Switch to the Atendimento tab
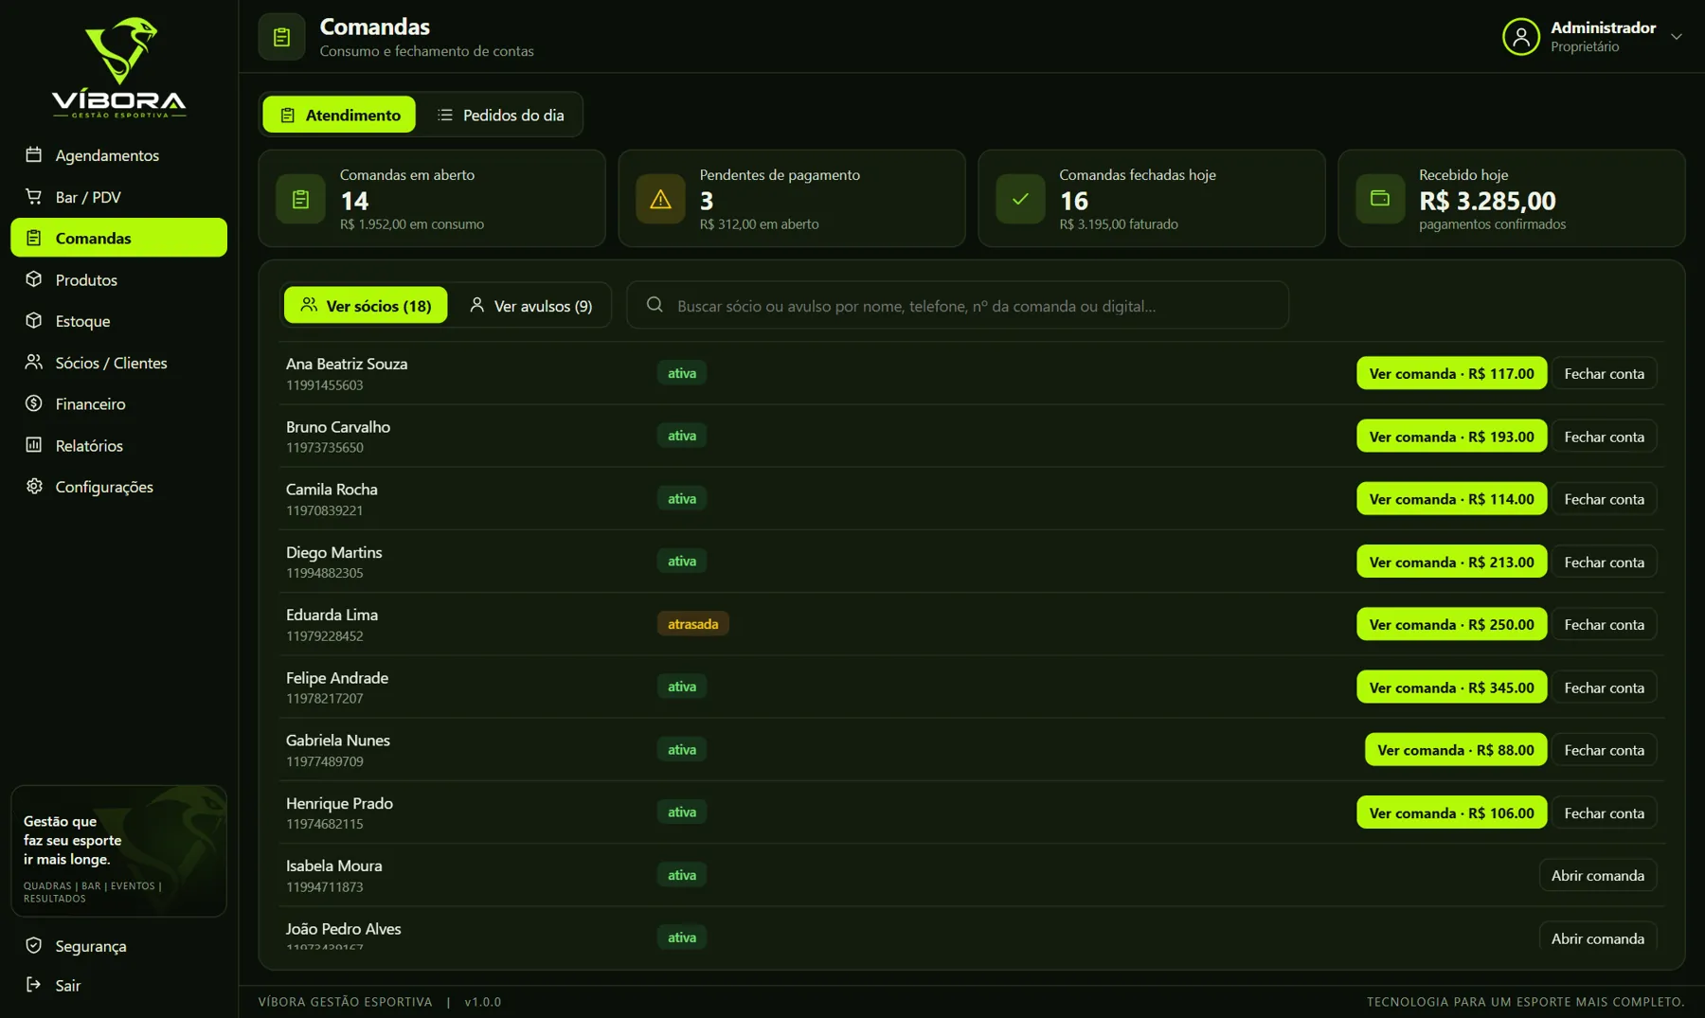The width and height of the screenshot is (1705, 1018). pyautogui.click(x=339, y=115)
